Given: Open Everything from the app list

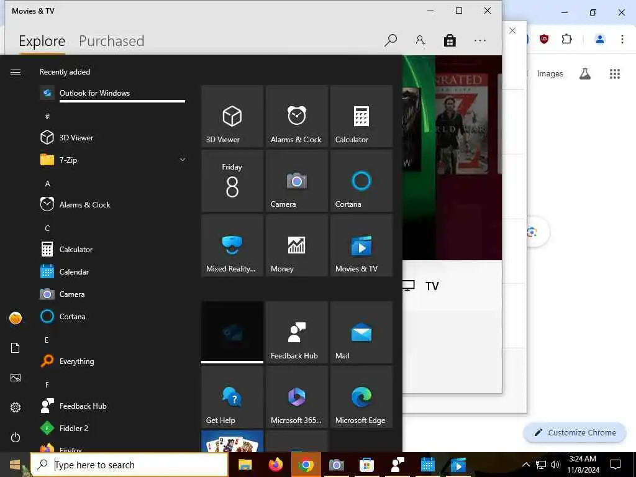Looking at the screenshot, I should [x=113, y=361].
